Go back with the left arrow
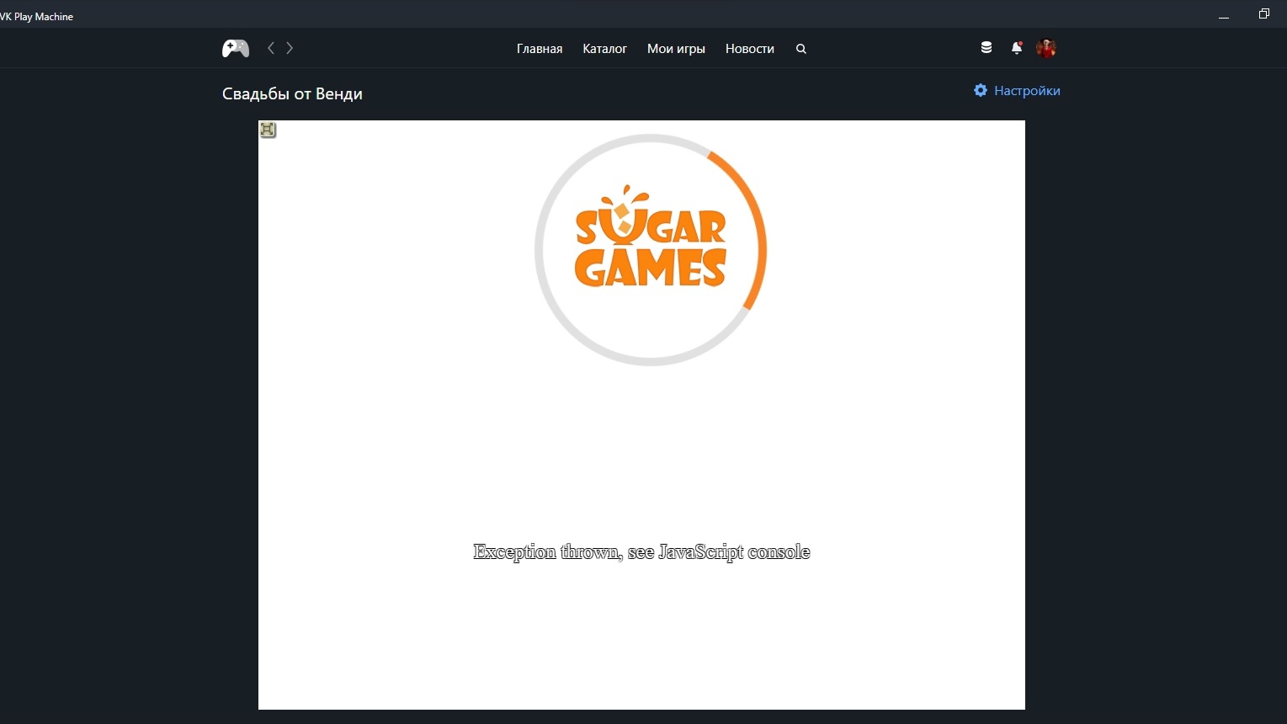 [x=271, y=48]
